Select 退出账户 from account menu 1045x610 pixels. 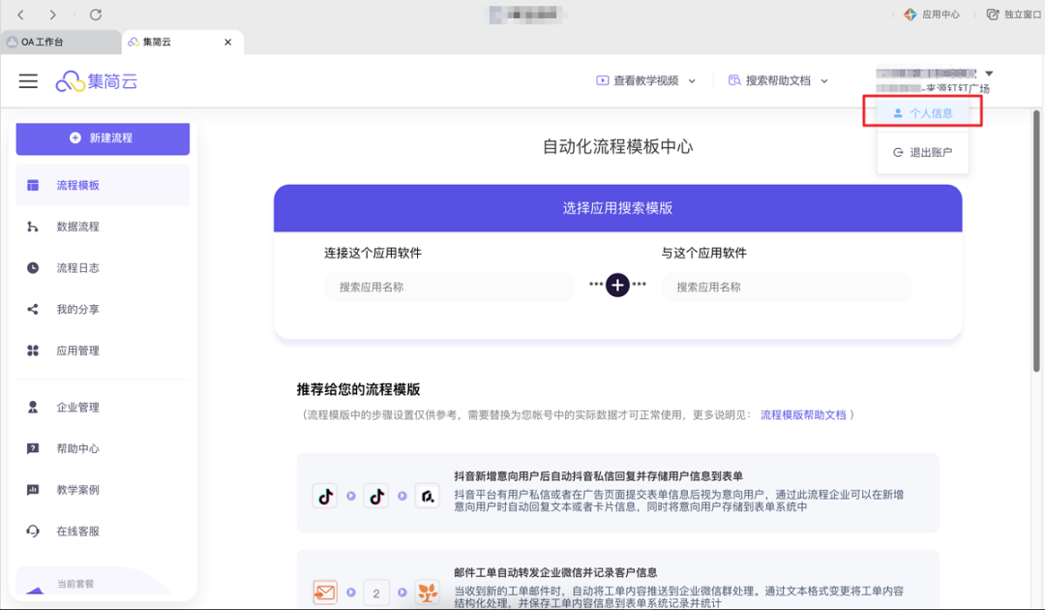pos(923,153)
